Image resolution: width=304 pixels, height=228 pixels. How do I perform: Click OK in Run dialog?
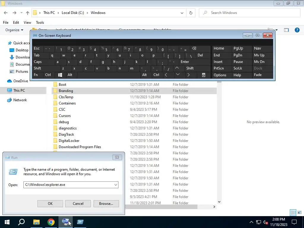[50, 204]
